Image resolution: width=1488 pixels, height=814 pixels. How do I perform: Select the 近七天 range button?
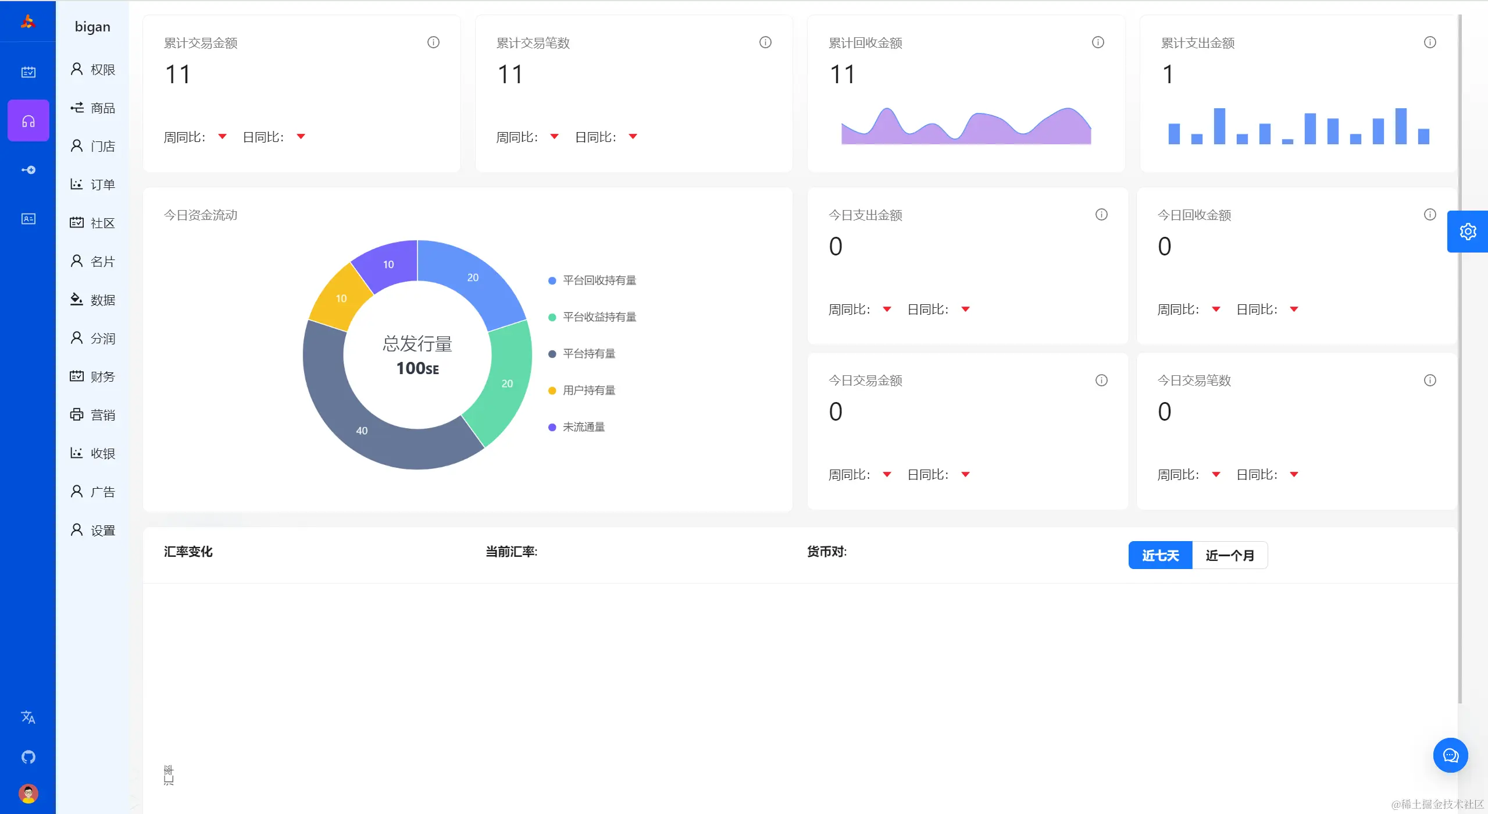[1160, 556]
